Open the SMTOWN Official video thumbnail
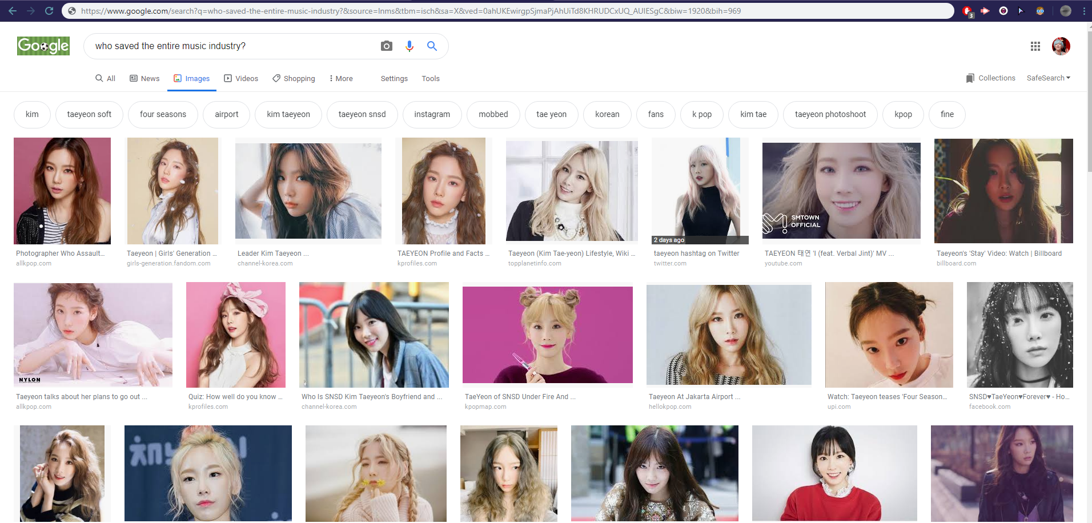Screen dimensions: 1092x523 click(841, 191)
